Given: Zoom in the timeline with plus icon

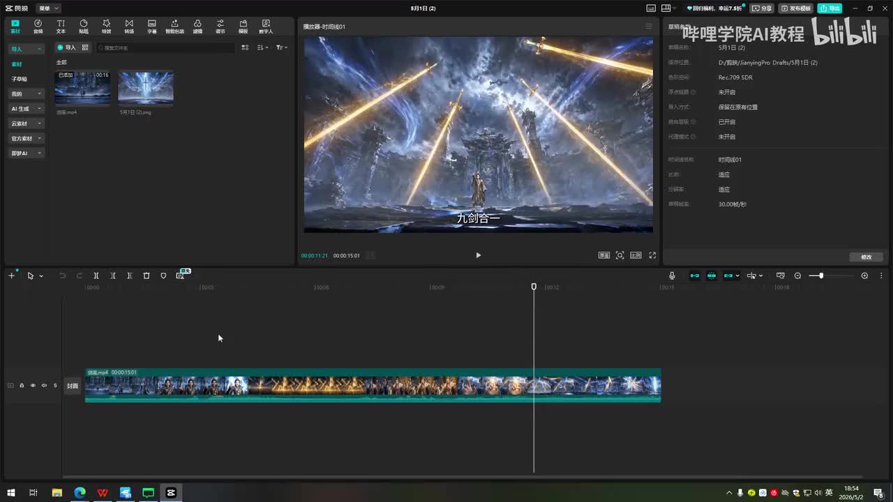Looking at the screenshot, I should [x=864, y=276].
